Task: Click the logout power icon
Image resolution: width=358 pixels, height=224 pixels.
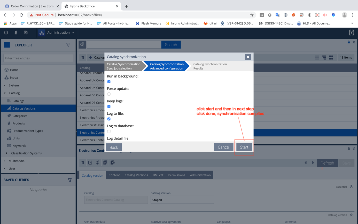Action: pos(6,33)
